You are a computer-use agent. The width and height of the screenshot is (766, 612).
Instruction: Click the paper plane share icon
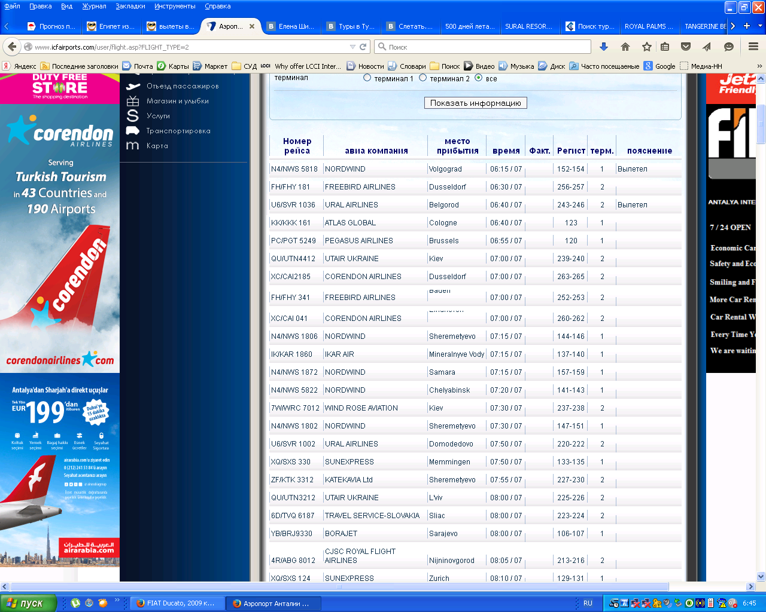707,47
